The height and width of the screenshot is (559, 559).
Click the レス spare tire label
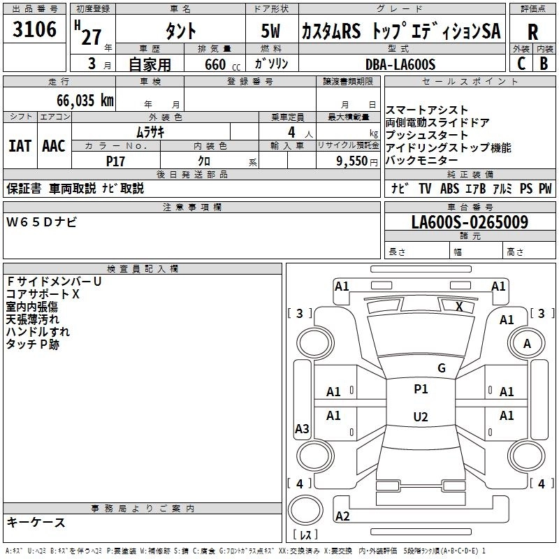tap(305, 535)
